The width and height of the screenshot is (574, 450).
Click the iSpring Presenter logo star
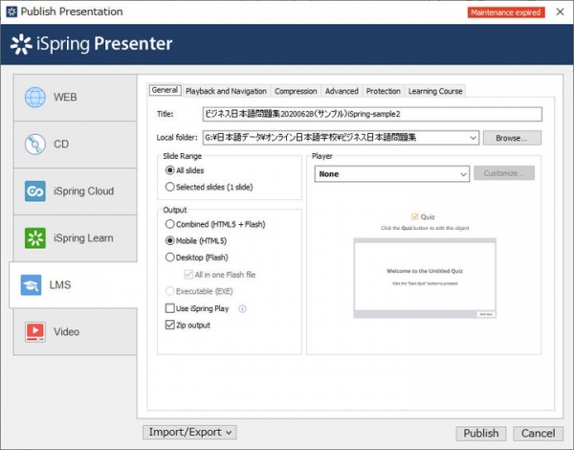[21, 44]
